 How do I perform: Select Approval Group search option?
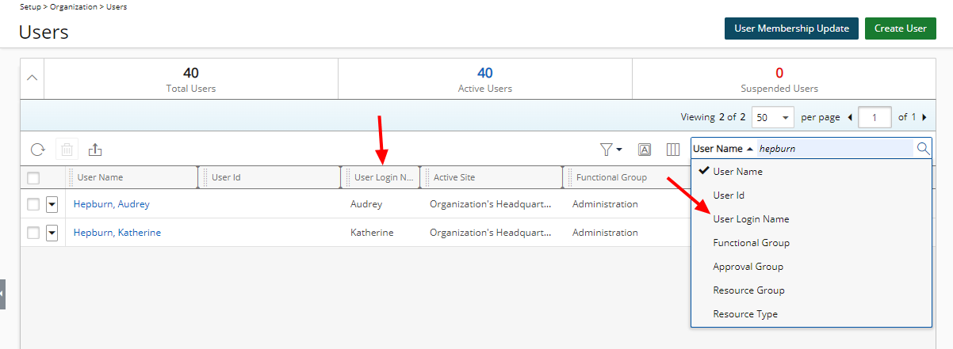coord(811,267)
